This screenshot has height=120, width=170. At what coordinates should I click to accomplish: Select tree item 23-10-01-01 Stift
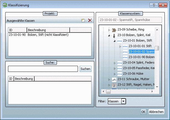point(140,46)
